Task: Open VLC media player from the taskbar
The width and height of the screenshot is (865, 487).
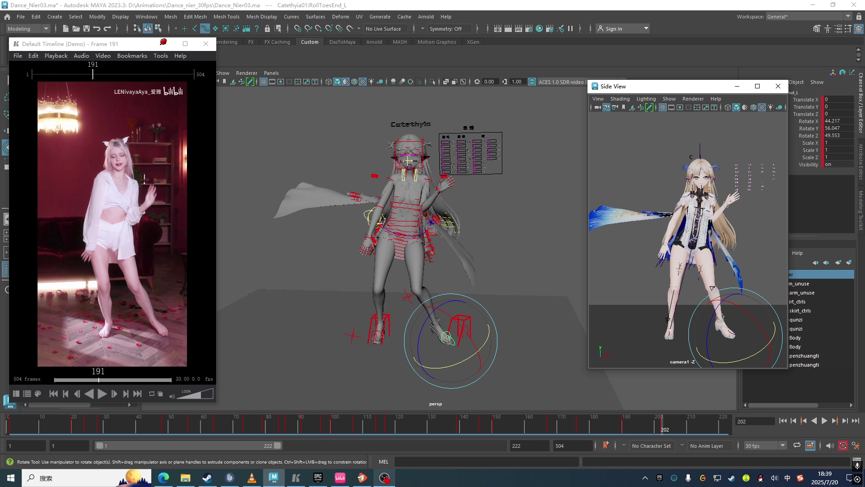Action: pyautogui.click(x=252, y=478)
